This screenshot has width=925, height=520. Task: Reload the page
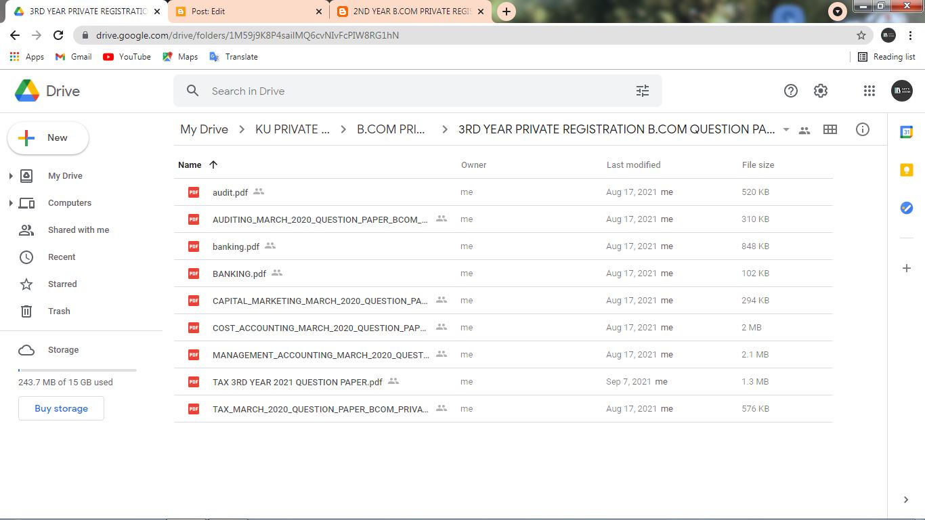point(58,35)
